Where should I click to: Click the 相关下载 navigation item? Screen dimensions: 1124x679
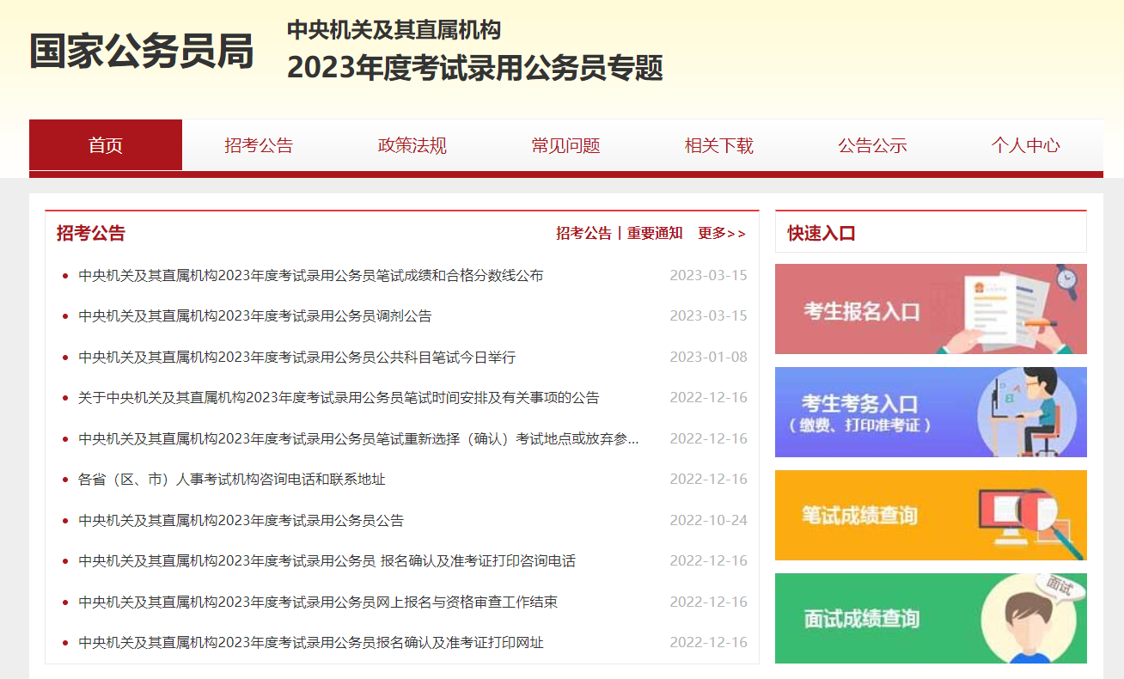tap(718, 145)
